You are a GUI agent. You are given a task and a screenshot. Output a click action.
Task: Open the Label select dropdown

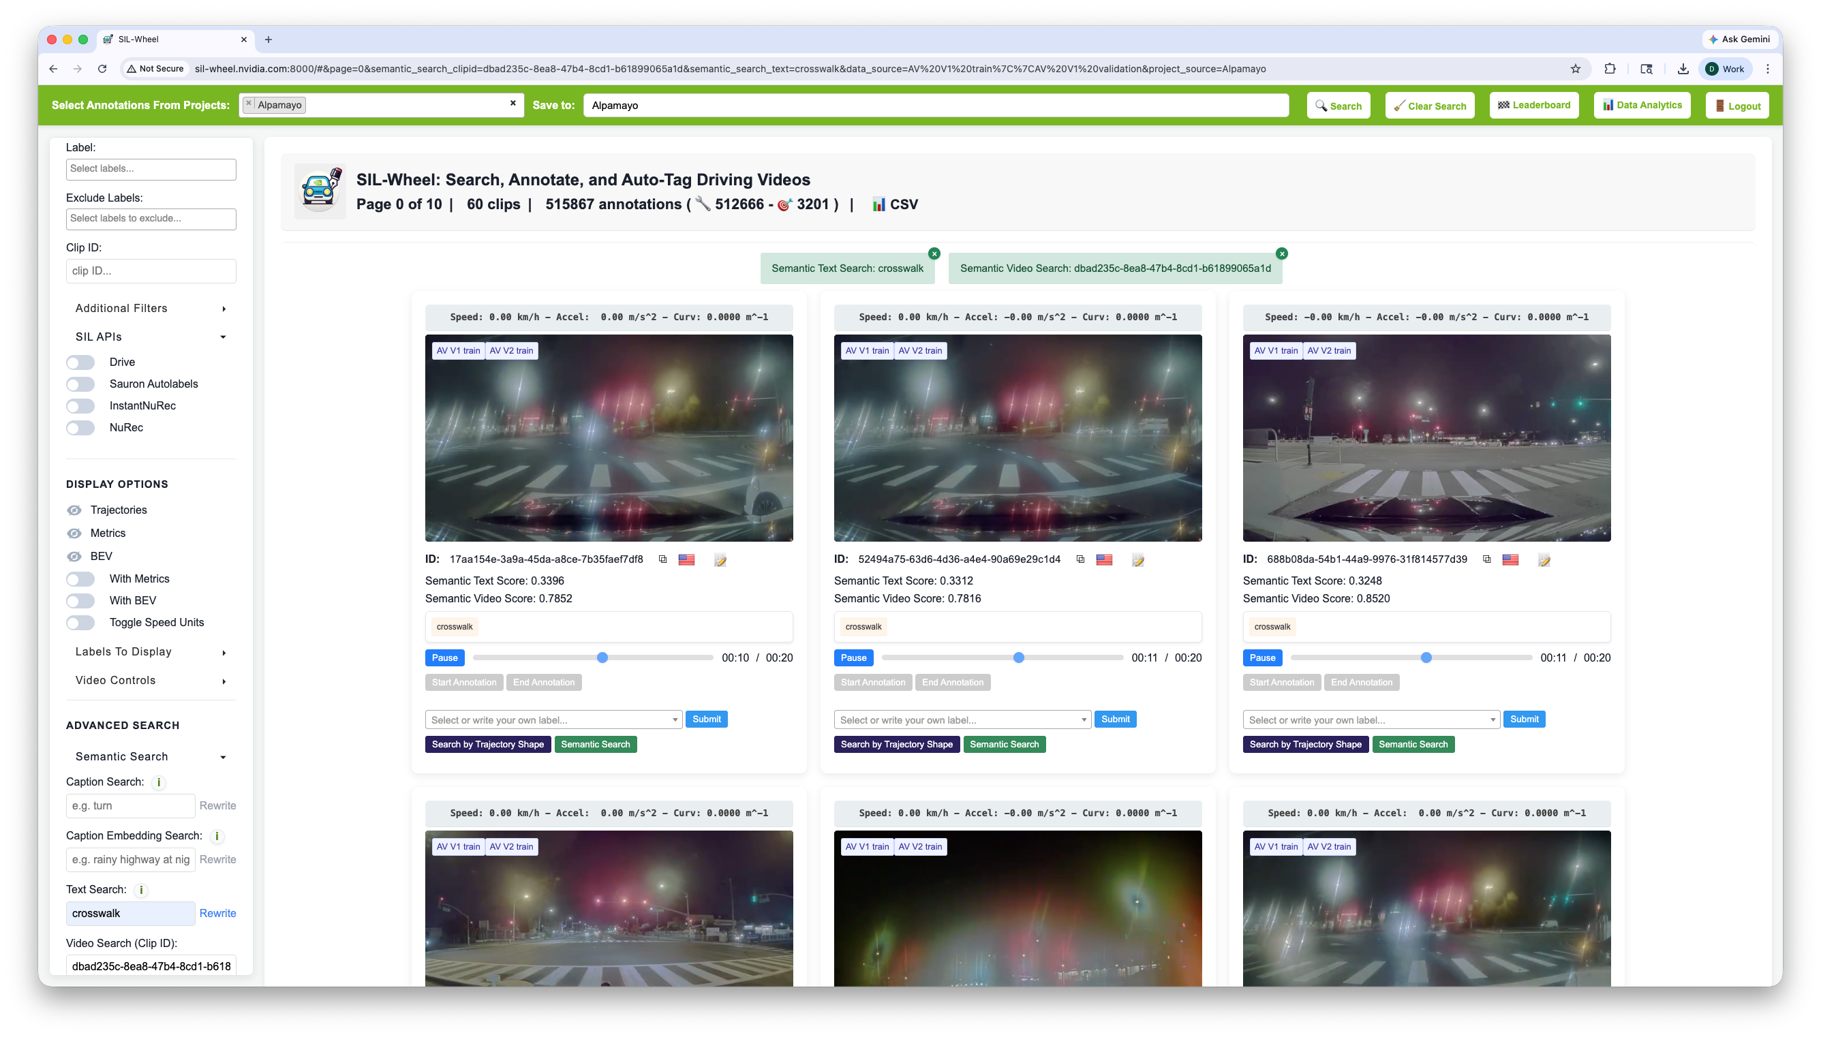[x=150, y=169]
